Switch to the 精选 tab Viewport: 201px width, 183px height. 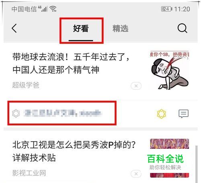[x=120, y=29]
